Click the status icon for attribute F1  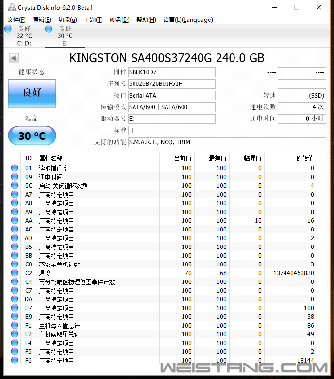pyautogui.click(x=15, y=325)
